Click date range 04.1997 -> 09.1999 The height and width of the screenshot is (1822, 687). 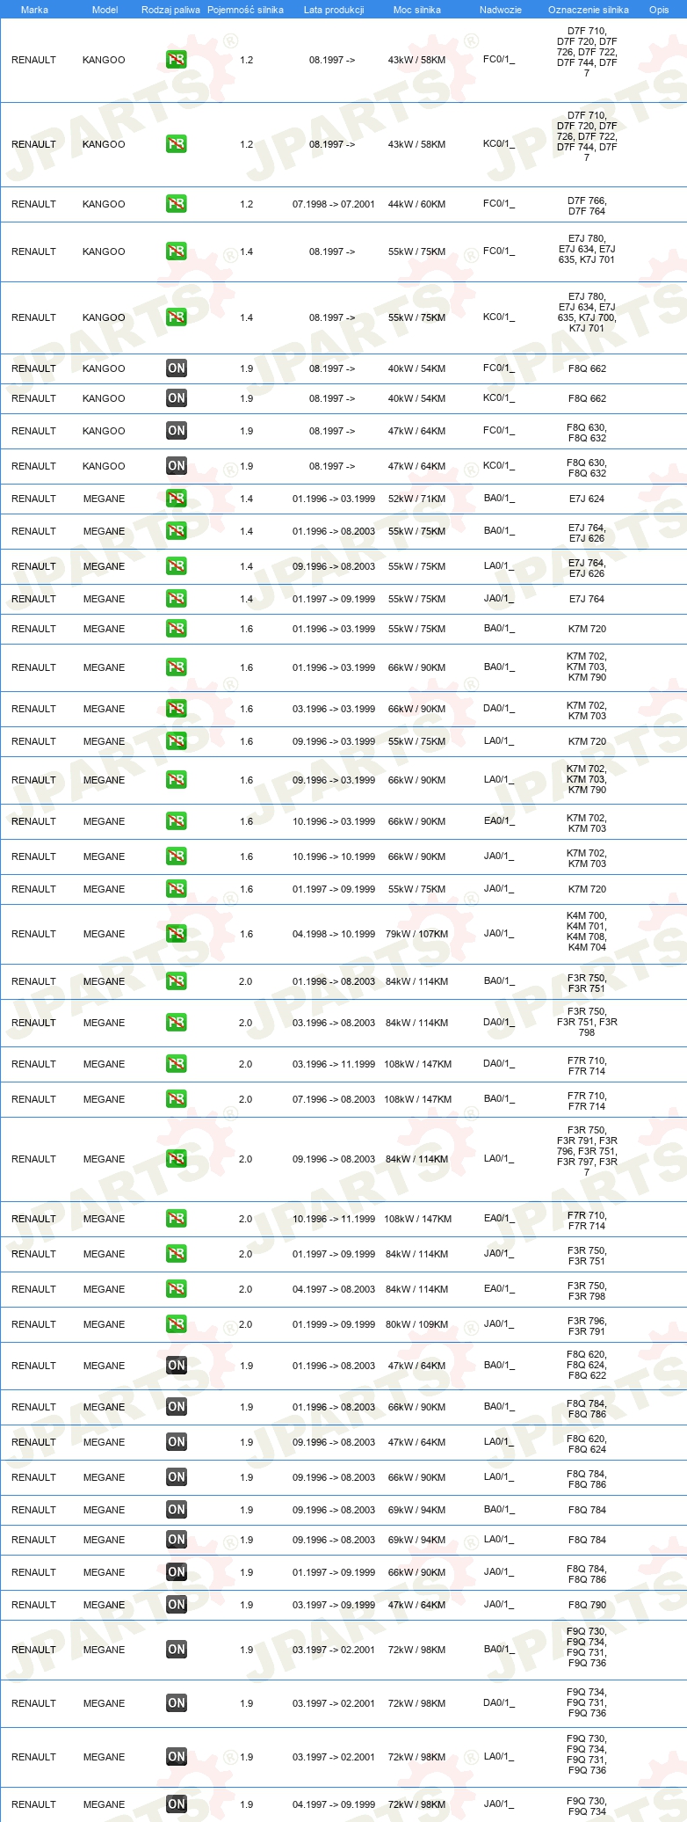[x=334, y=1804]
